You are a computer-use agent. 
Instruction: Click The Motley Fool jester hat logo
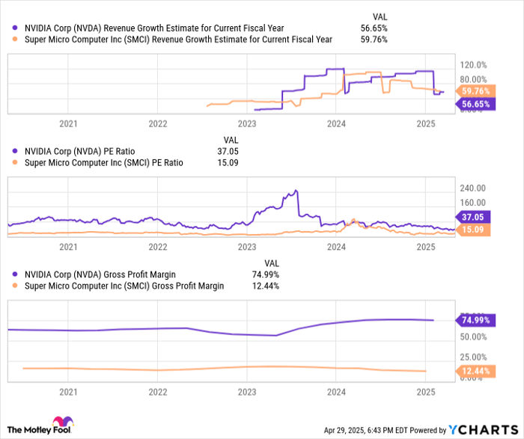point(58,423)
